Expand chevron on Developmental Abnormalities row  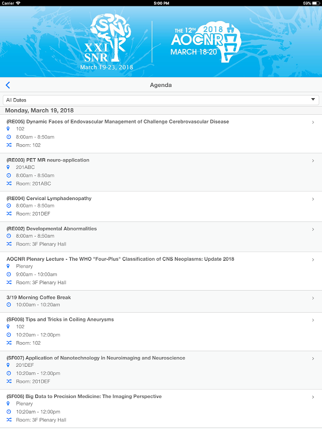point(313,230)
